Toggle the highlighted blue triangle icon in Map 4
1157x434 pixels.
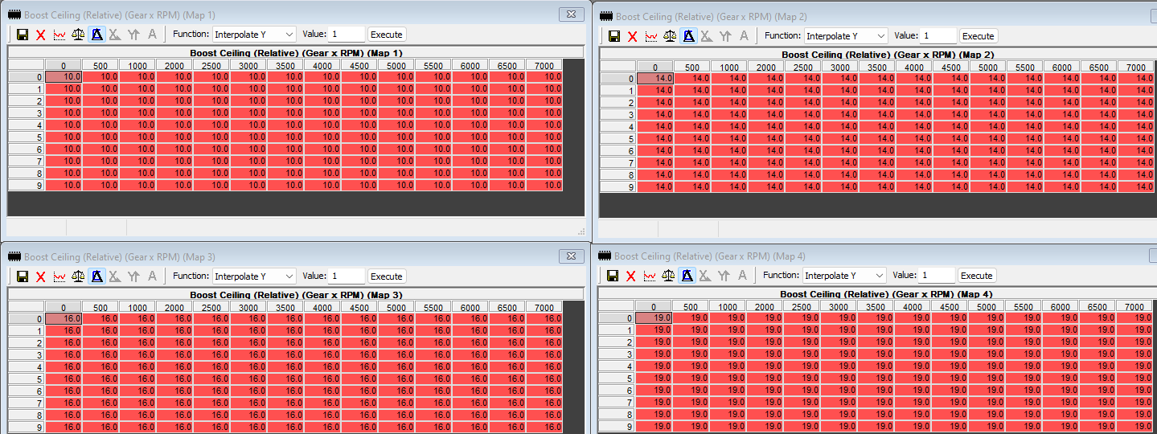(687, 276)
